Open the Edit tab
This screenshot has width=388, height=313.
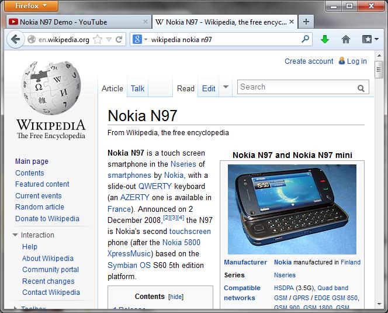coord(209,88)
